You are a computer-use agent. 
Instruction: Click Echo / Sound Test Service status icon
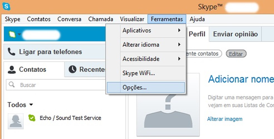pyautogui.click(x=32, y=118)
